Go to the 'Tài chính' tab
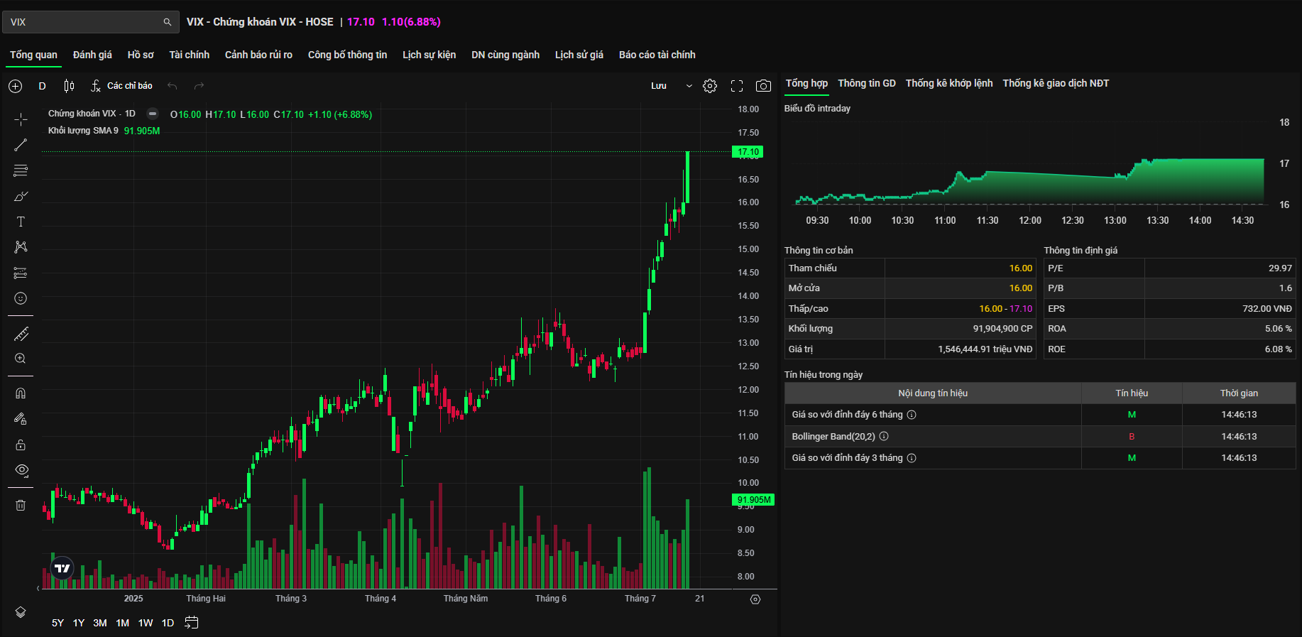 pos(190,55)
